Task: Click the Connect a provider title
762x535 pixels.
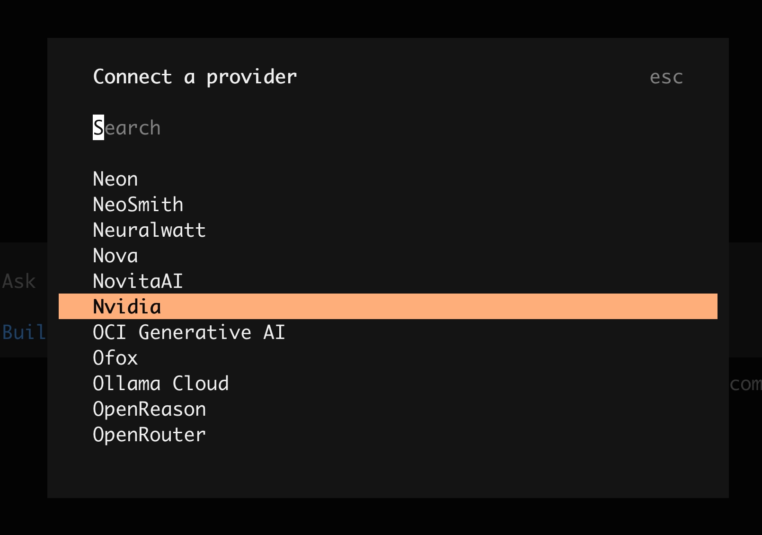Action: pos(195,77)
